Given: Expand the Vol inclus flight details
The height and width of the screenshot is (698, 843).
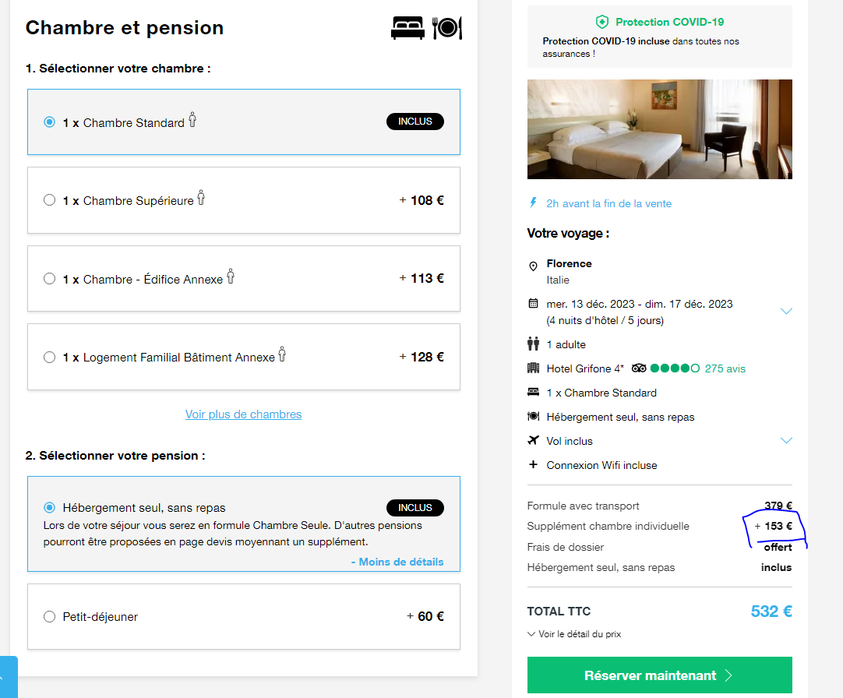Looking at the screenshot, I should click(786, 440).
